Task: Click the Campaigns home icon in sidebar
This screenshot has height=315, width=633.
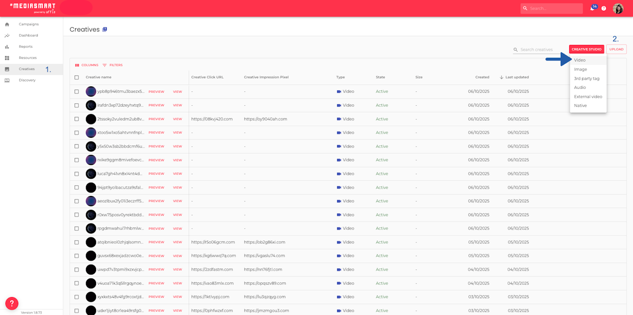Action: click(7, 24)
